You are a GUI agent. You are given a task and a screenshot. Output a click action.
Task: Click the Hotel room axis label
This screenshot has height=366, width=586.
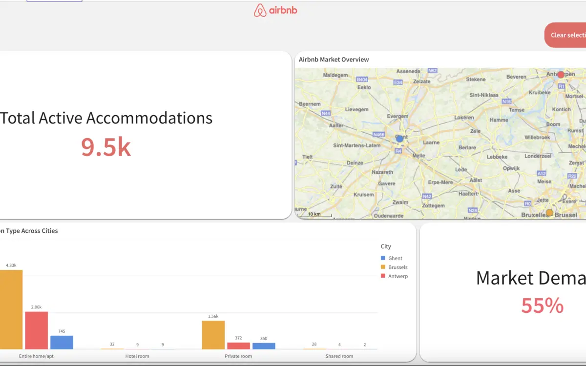137,356
